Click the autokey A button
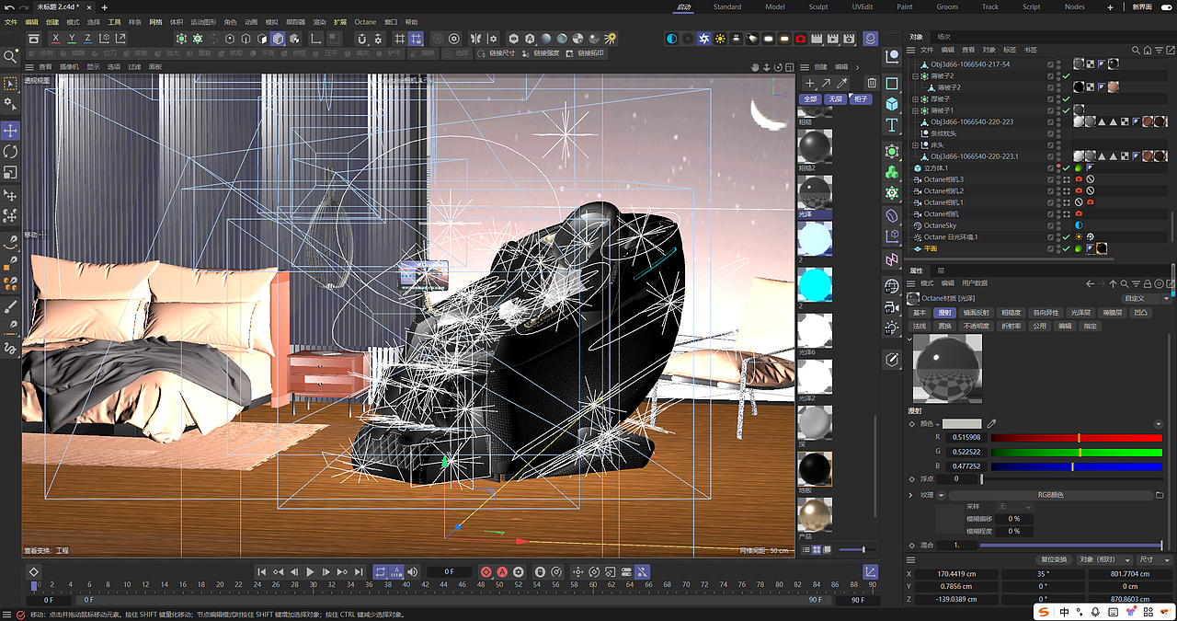 (x=502, y=571)
